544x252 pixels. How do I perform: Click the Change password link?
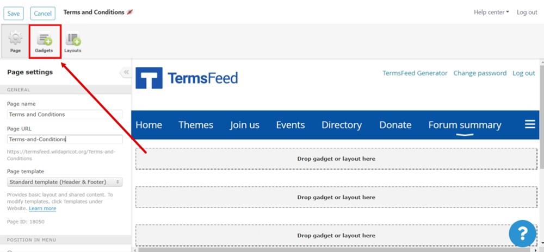(480, 73)
